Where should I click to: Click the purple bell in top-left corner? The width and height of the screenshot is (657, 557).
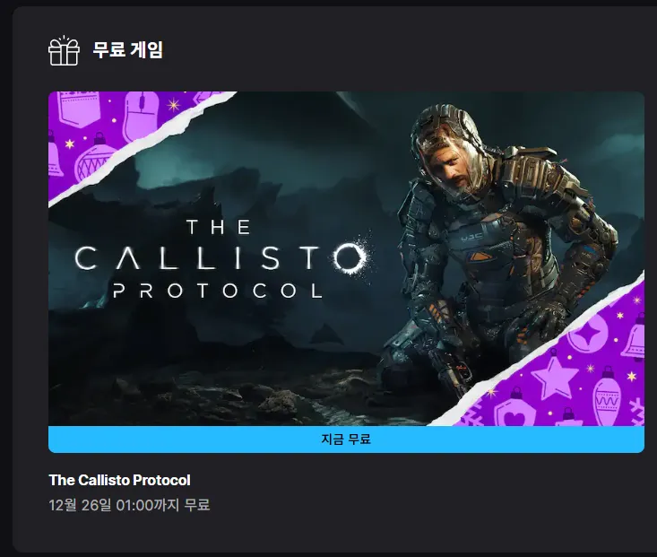click(x=56, y=153)
